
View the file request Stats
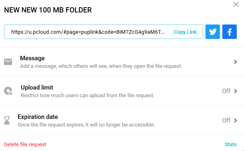[231, 145]
